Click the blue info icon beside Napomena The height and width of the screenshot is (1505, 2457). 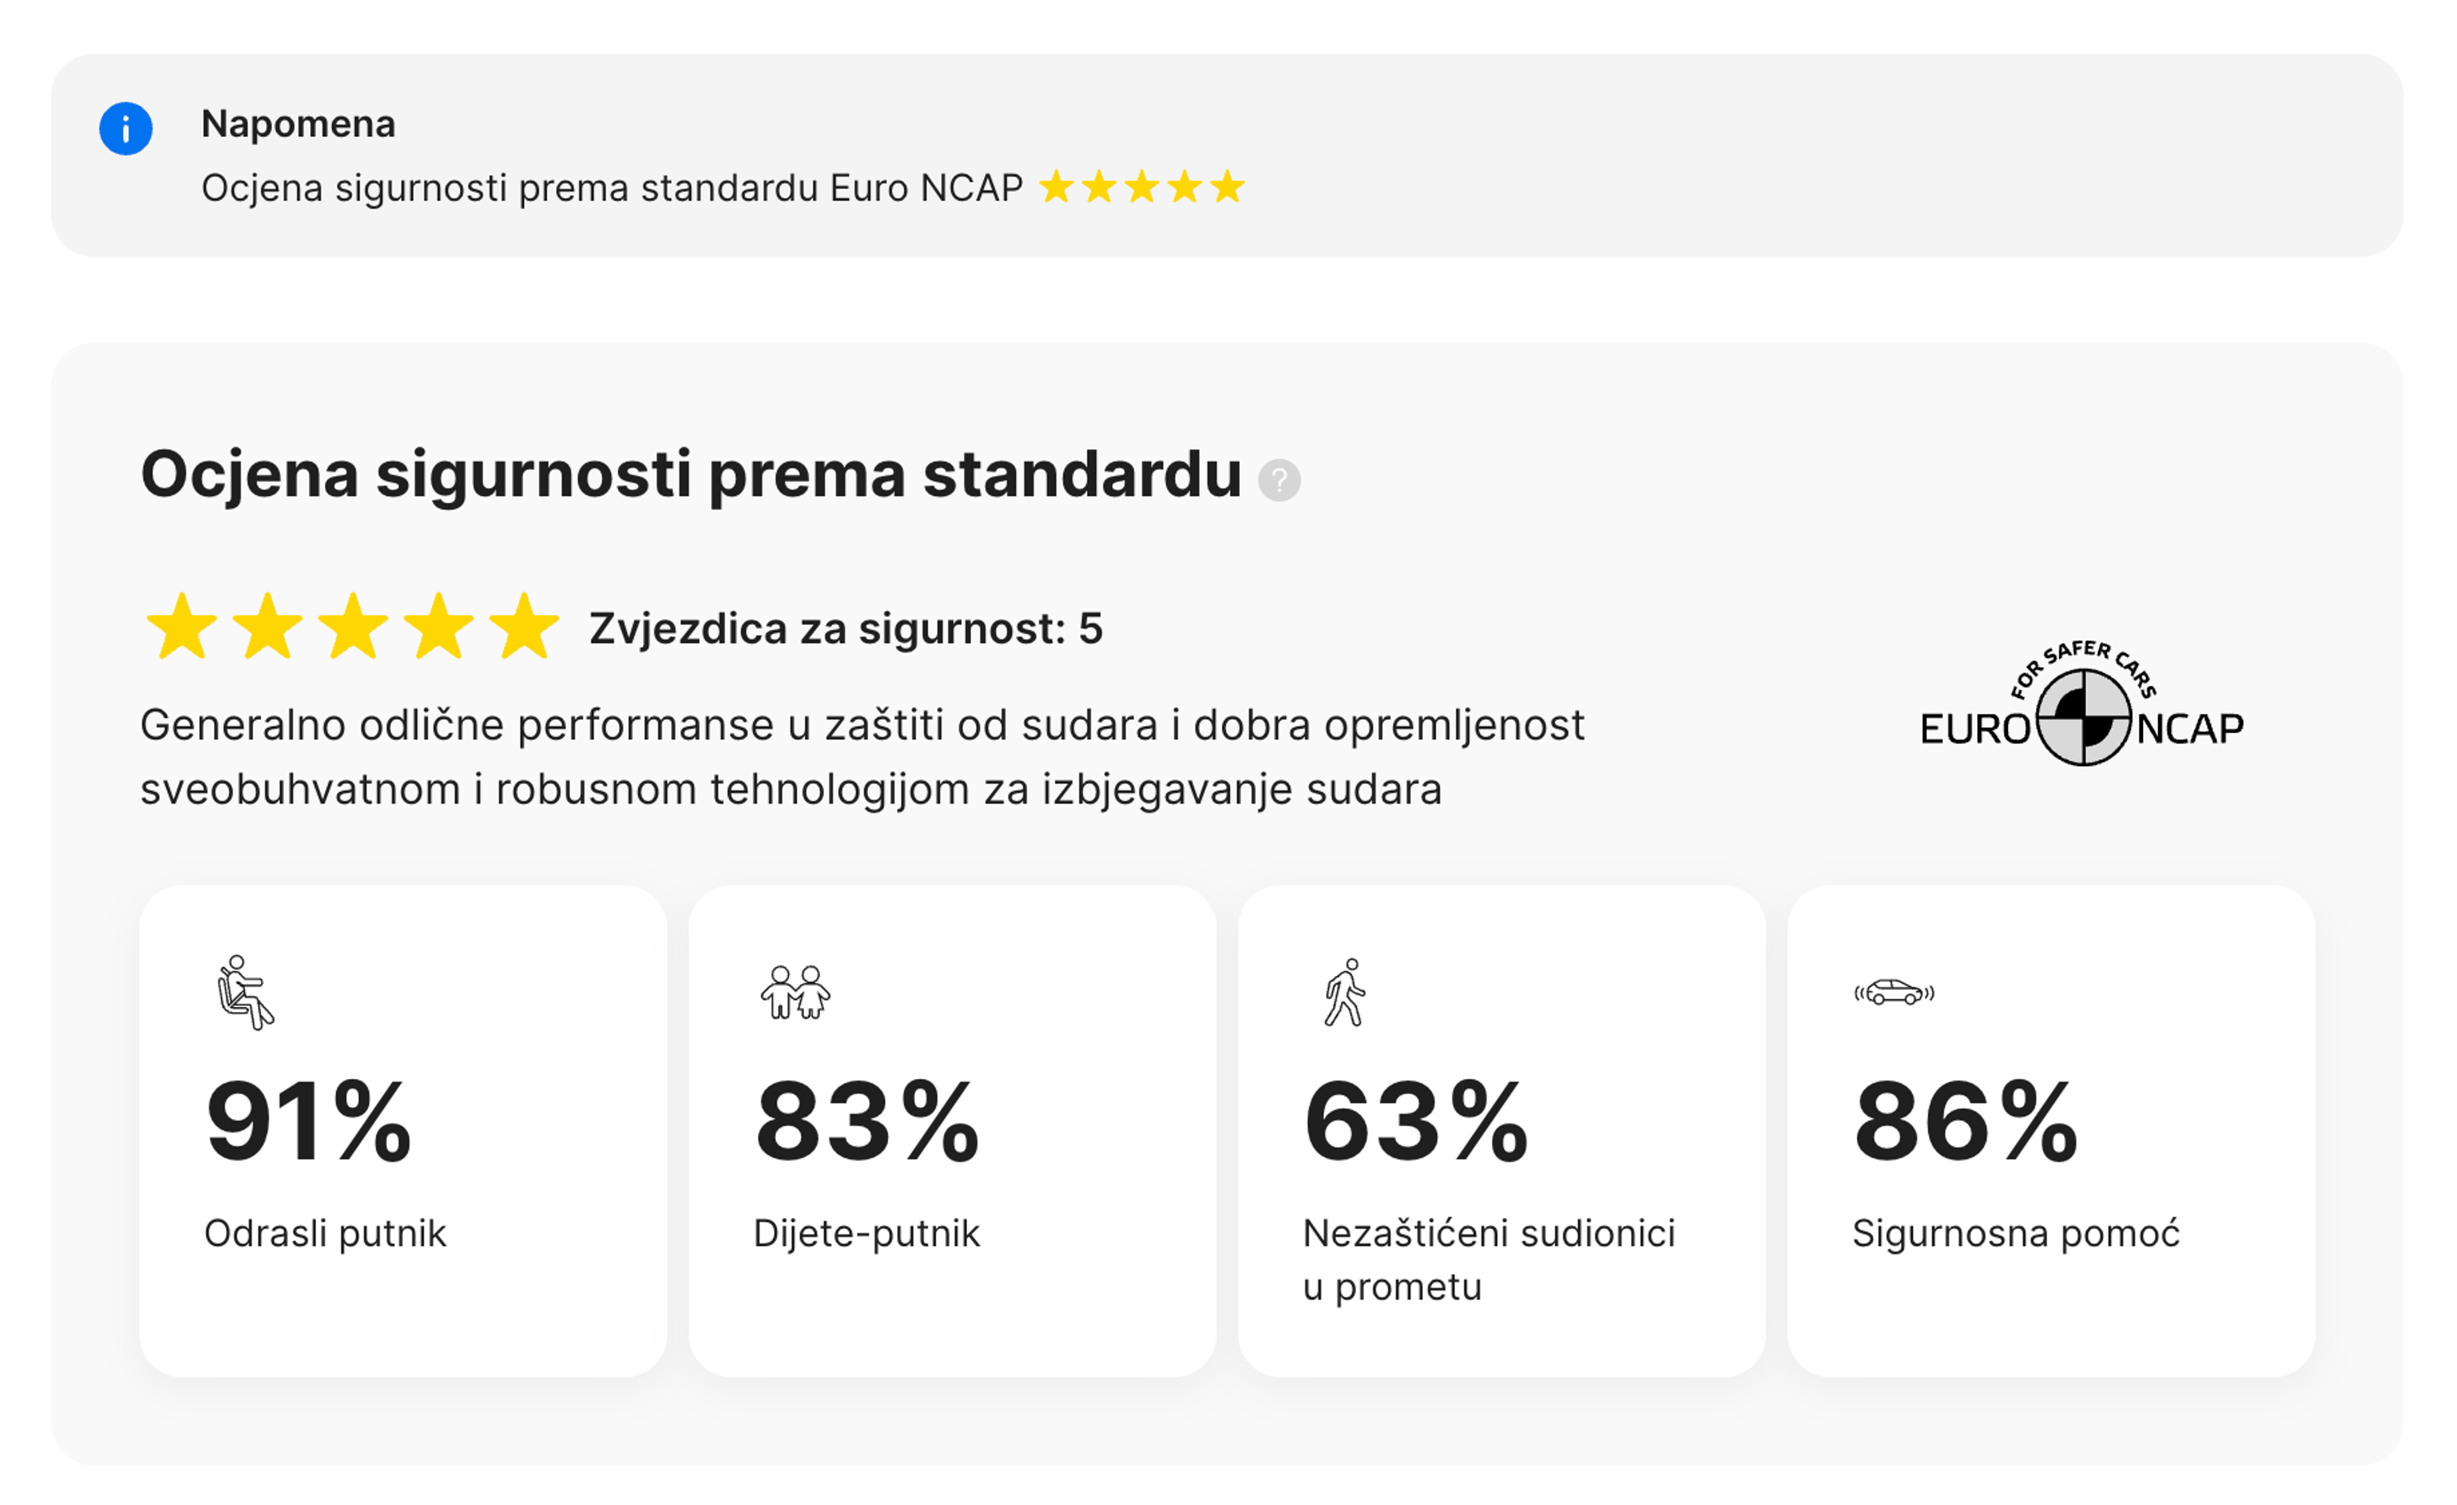(x=127, y=128)
